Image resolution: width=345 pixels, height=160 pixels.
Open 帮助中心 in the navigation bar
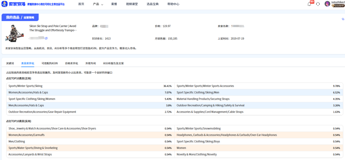tap(173, 4)
